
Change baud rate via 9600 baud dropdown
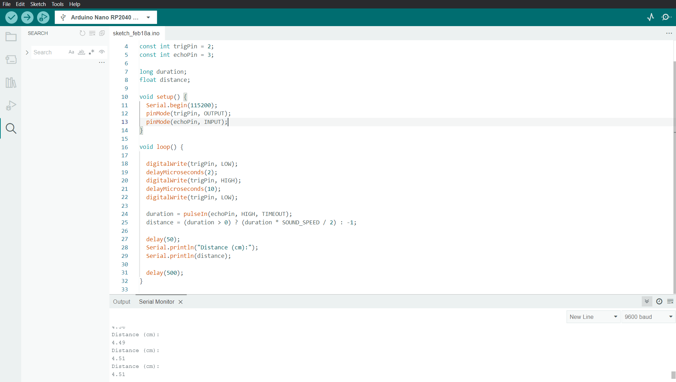[x=648, y=316]
